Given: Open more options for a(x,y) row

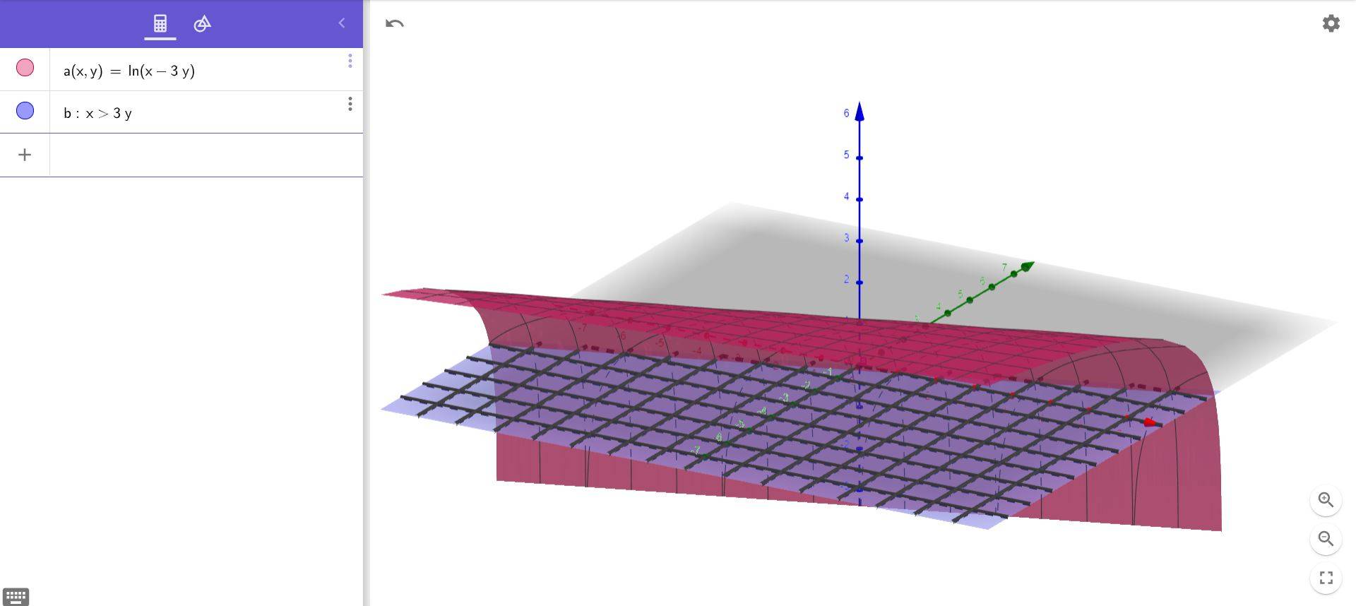Looking at the screenshot, I should click(350, 61).
